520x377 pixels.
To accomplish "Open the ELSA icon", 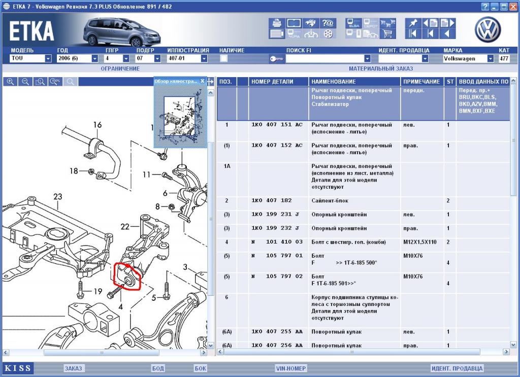I will pos(353,23).
